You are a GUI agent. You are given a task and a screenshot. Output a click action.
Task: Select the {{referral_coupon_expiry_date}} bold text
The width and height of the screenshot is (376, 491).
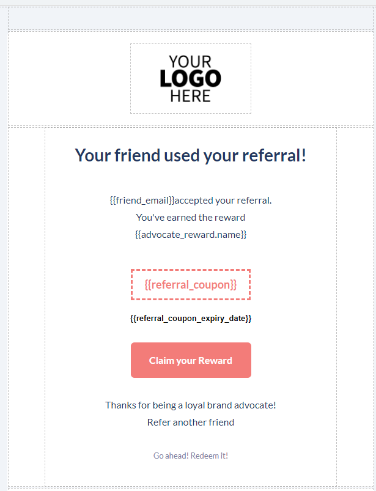pos(190,319)
